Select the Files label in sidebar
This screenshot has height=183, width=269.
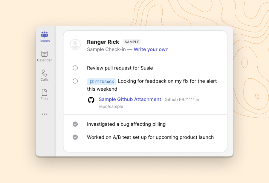coord(45,99)
